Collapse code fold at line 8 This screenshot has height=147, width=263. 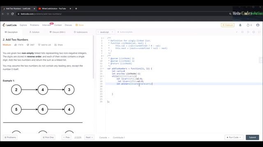tap(104, 56)
